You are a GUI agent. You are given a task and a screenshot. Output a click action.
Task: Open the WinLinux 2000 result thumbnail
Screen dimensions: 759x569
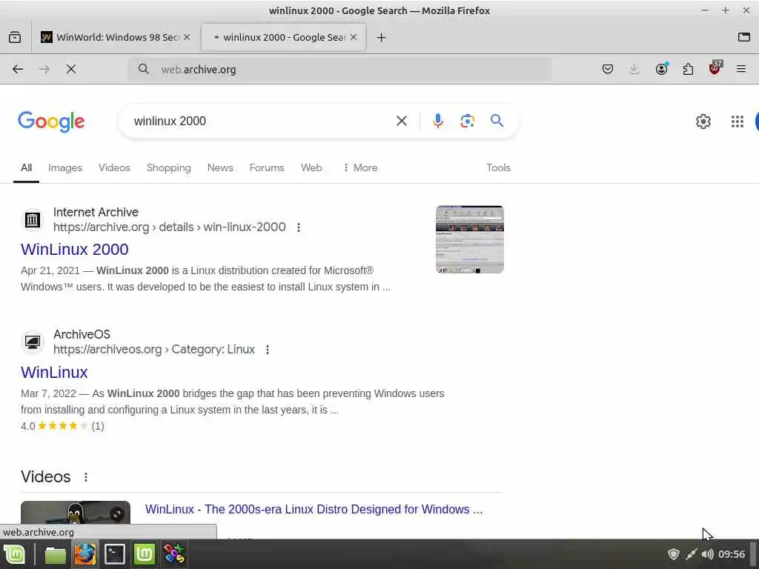pyautogui.click(x=469, y=239)
